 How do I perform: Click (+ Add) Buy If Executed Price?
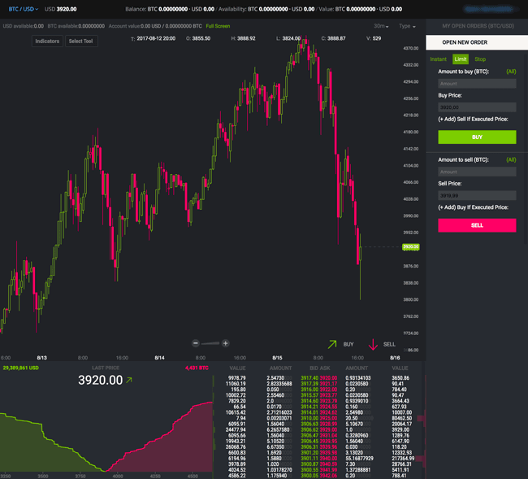click(473, 207)
